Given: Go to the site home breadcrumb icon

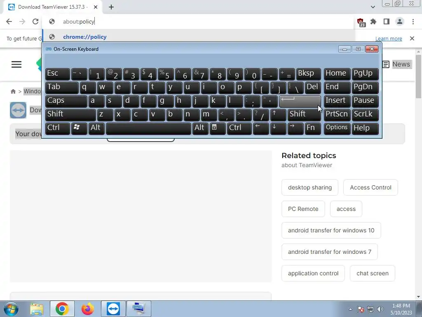Looking at the screenshot, I should pyautogui.click(x=13, y=91).
